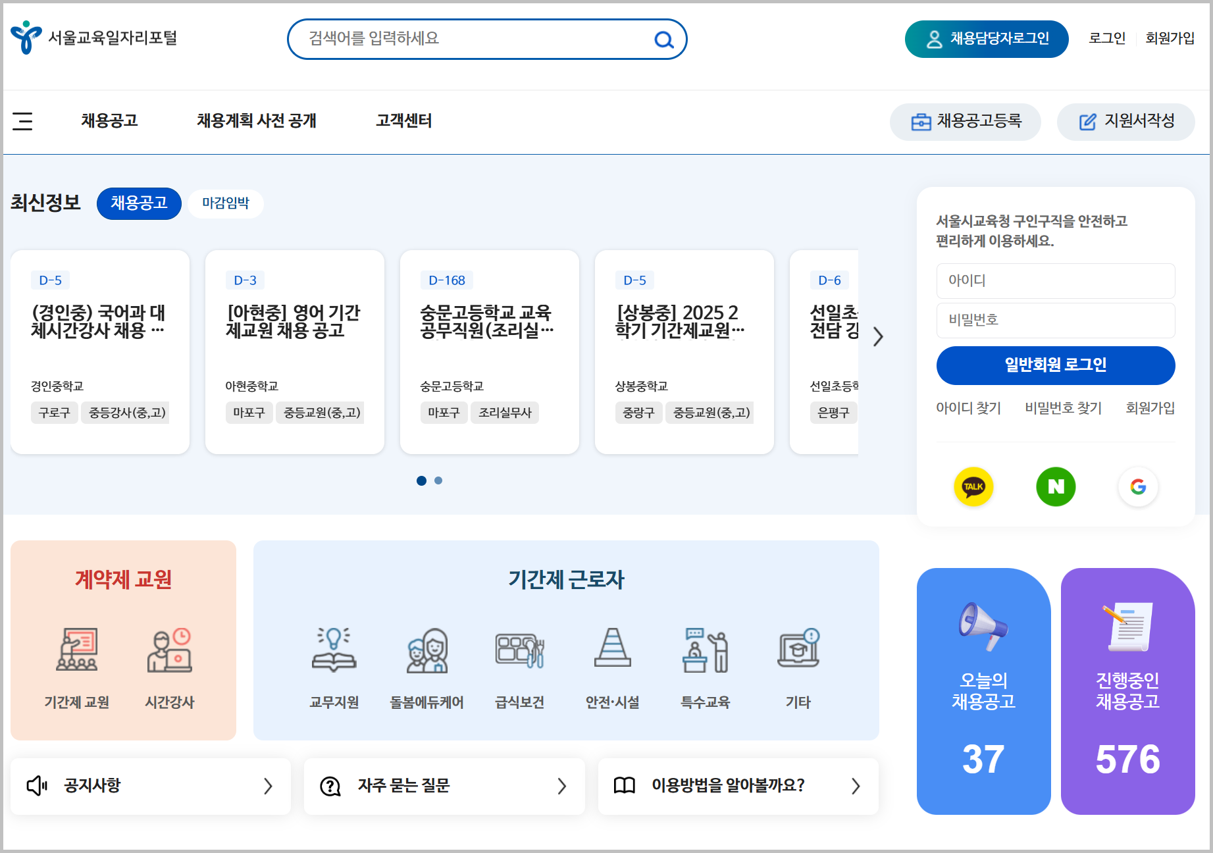This screenshot has height=853, width=1213.
Task: Log in with Naver icon
Action: 1056,486
